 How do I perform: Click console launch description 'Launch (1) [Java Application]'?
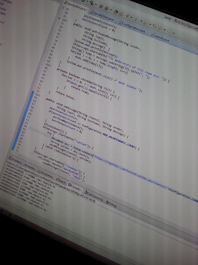(22, 168)
